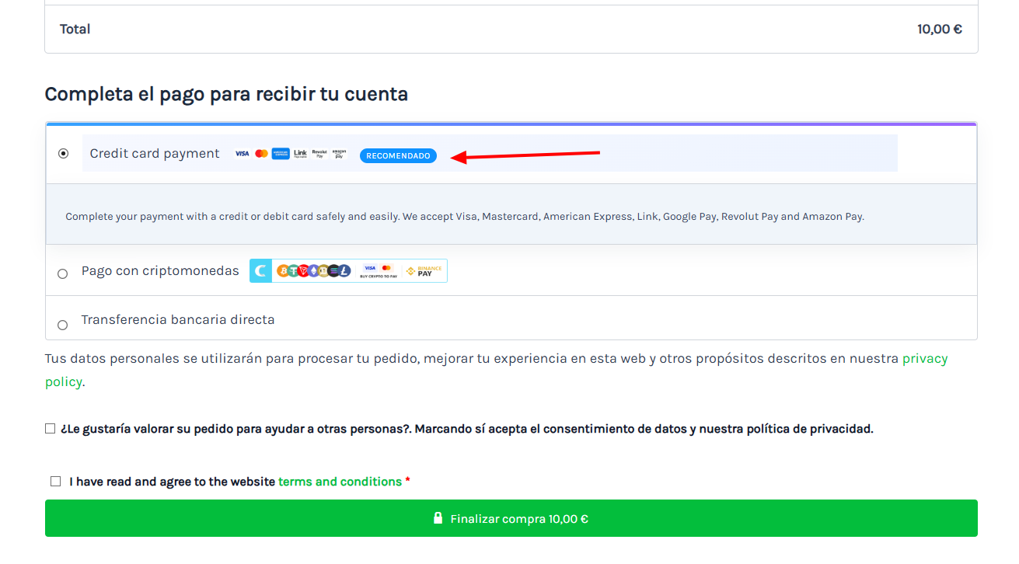Click the blue RECOMENDADO badge
This screenshot has height=564, width=1019.
(x=398, y=156)
